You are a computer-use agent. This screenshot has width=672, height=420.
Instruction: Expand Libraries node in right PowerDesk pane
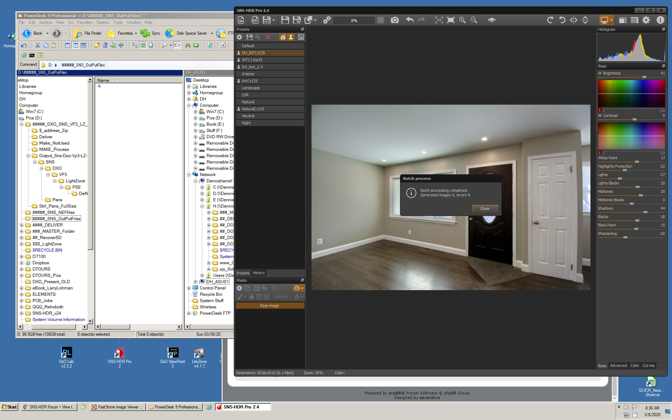point(189,86)
